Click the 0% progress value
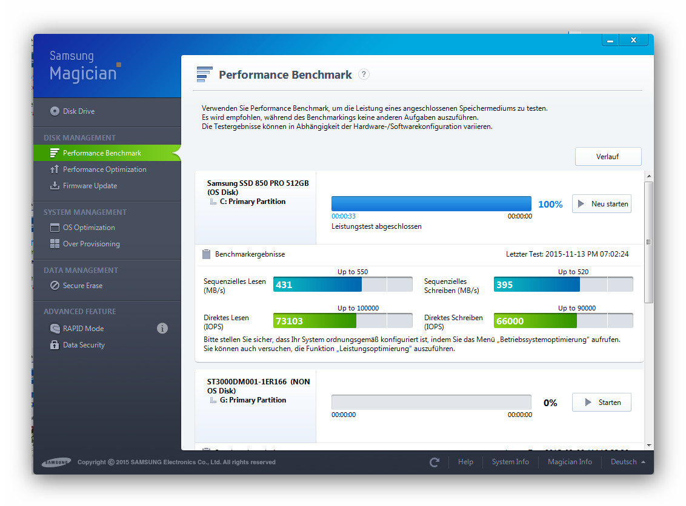Viewport: 686px width, 506px height. (x=550, y=402)
